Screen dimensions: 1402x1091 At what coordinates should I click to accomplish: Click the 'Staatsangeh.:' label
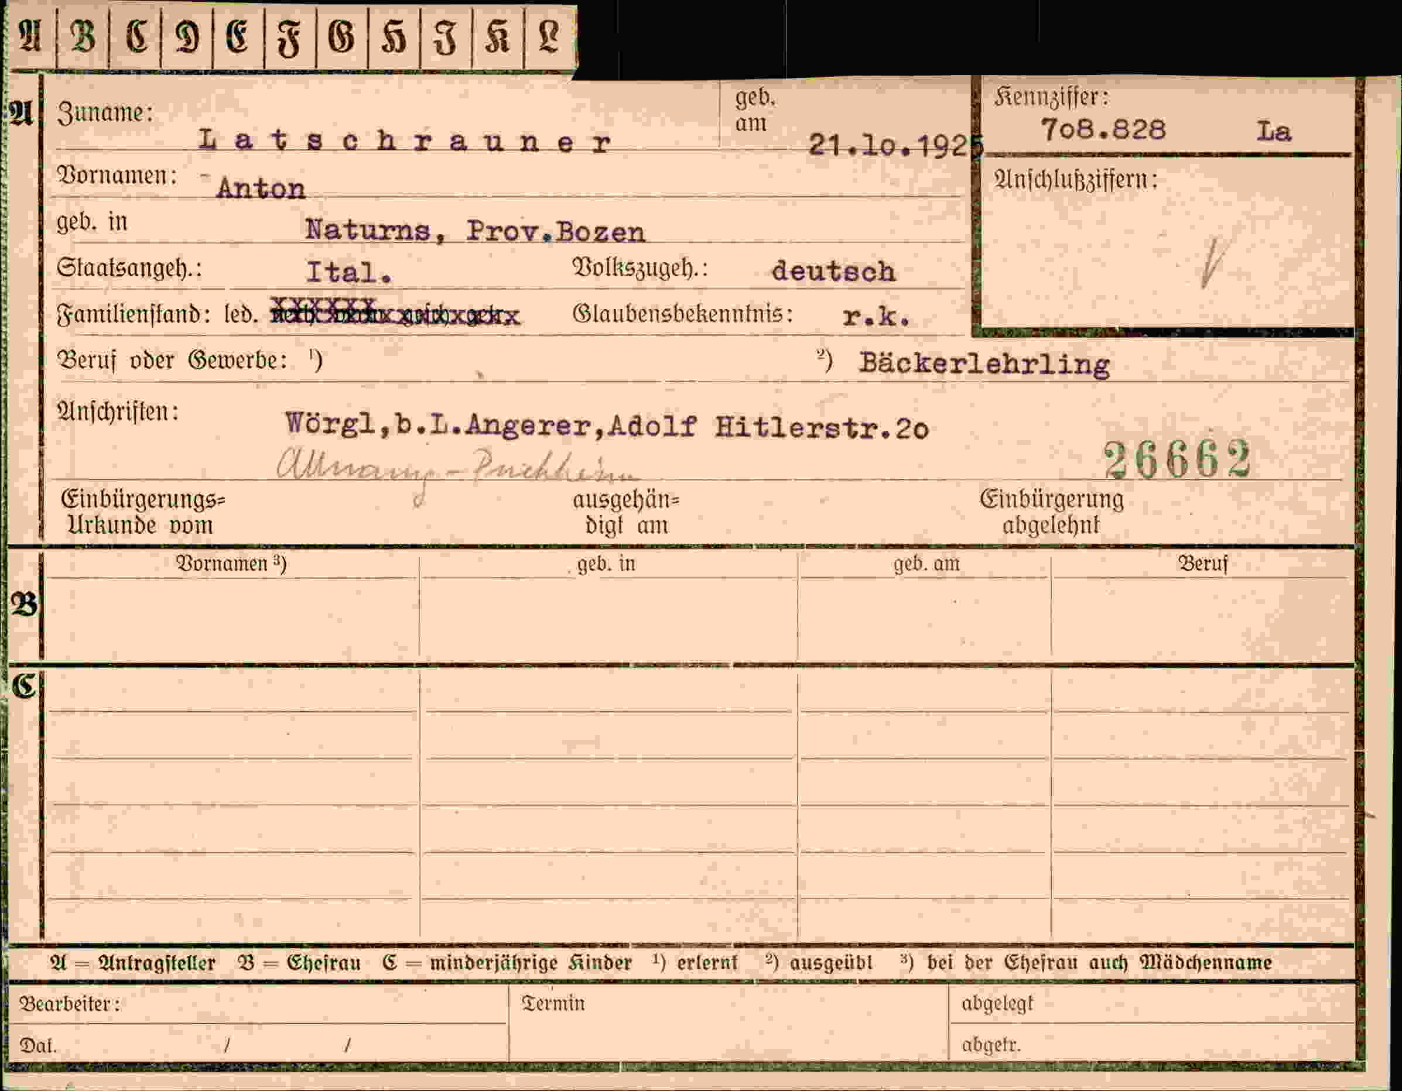pos(129,268)
